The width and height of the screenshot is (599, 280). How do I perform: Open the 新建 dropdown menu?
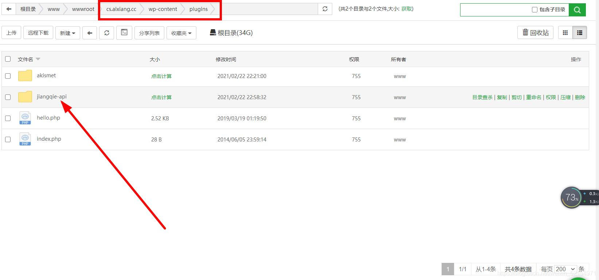[68, 33]
